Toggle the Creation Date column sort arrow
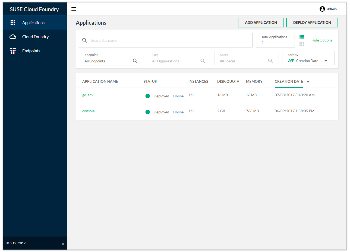This screenshot has width=350, height=252. (308, 82)
